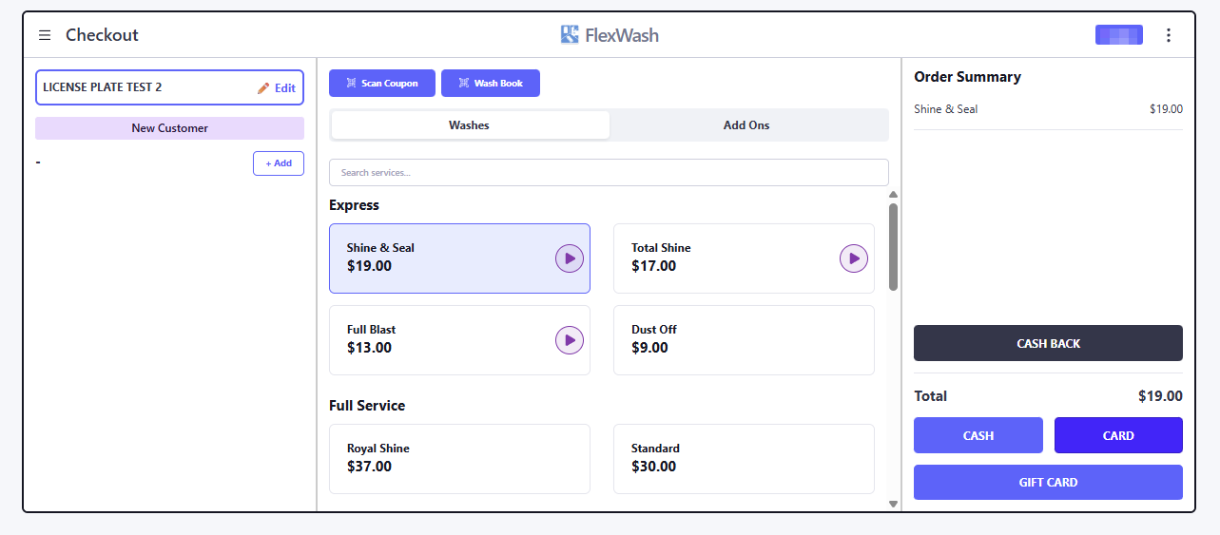Open the Wash Book
The height and width of the screenshot is (535, 1220).
pyautogui.click(x=491, y=84)
